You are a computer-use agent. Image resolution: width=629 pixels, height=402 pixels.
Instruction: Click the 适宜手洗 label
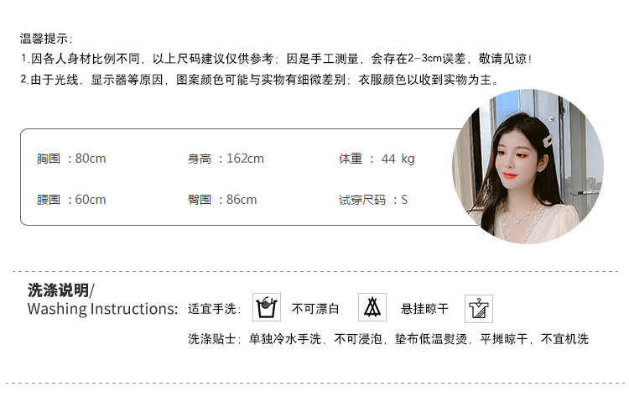[x=214, y=309]
